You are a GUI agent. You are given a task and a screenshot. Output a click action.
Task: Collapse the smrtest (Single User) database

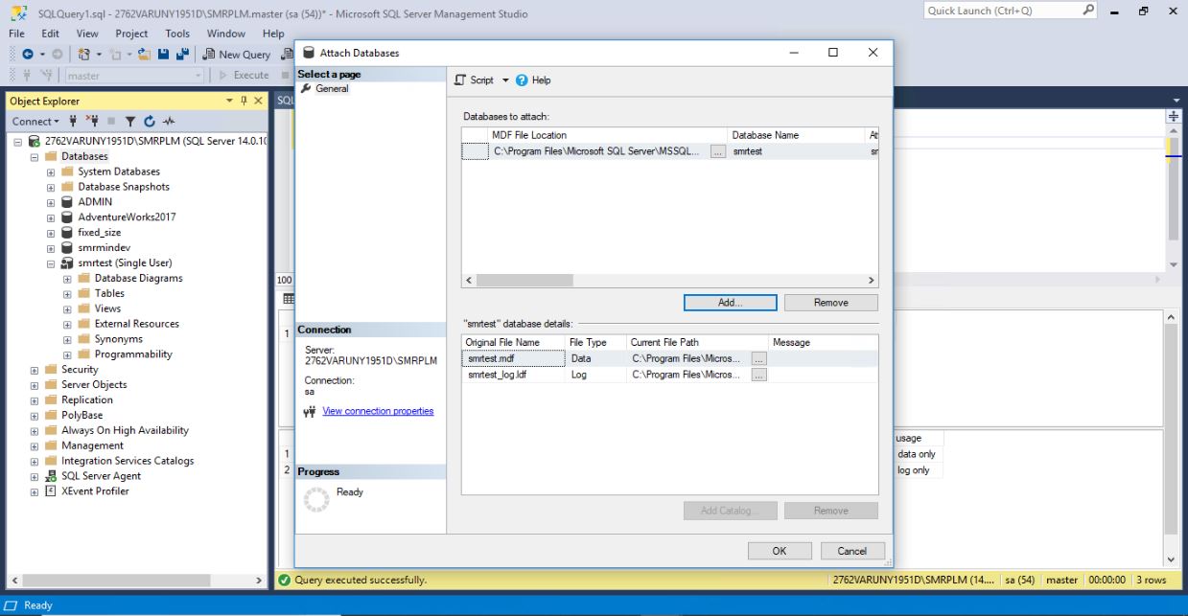(51, 263)
